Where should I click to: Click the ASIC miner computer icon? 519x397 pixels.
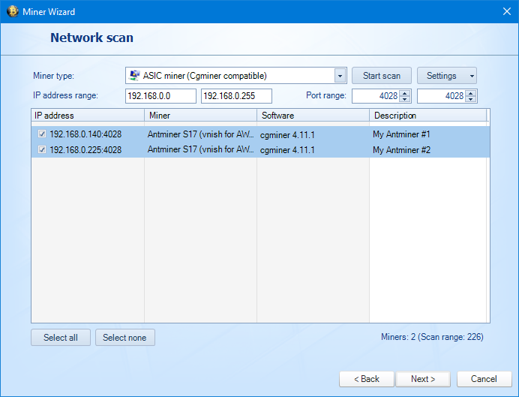click(x=134, y=76)
